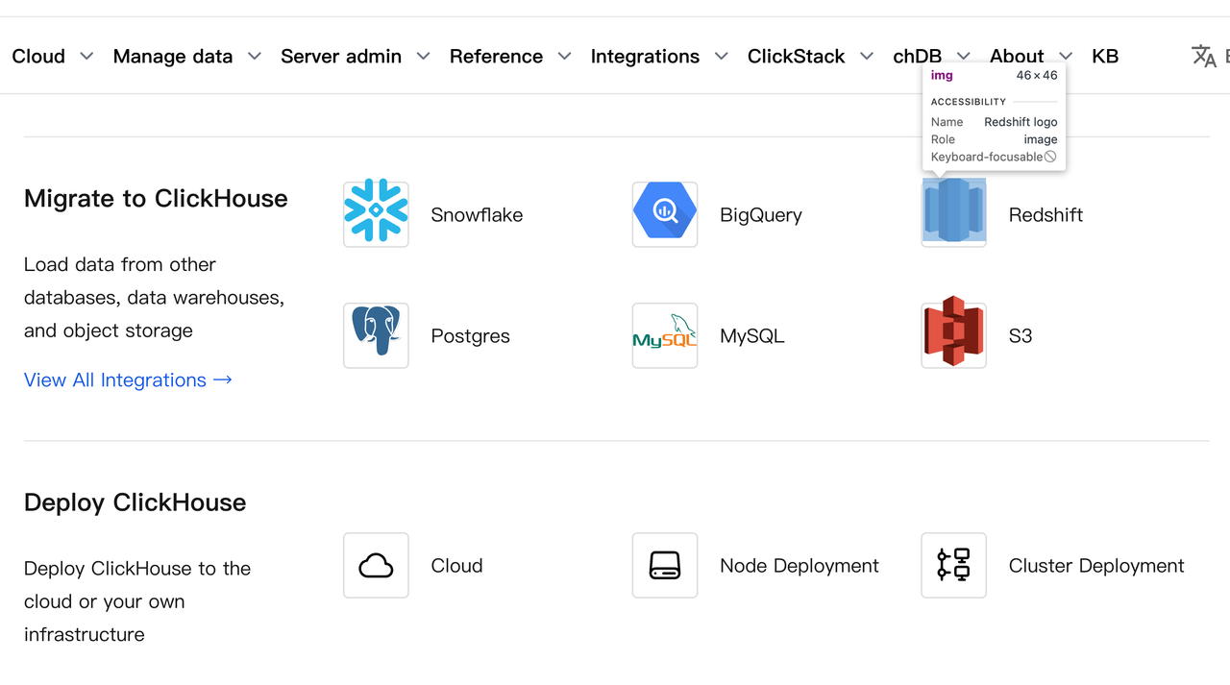Image resolution: width=1230 pixels, height=685 pixels.
Task: Go to the KB nav item
Action: 1105,57
